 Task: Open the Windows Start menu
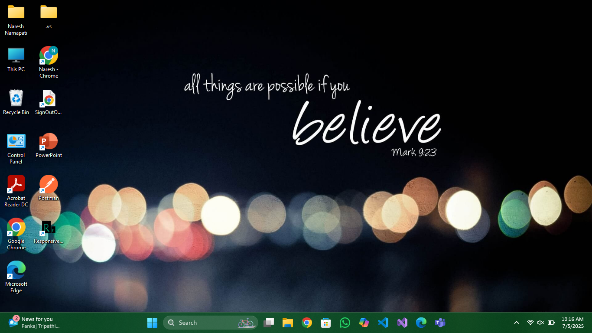point(153,323)
